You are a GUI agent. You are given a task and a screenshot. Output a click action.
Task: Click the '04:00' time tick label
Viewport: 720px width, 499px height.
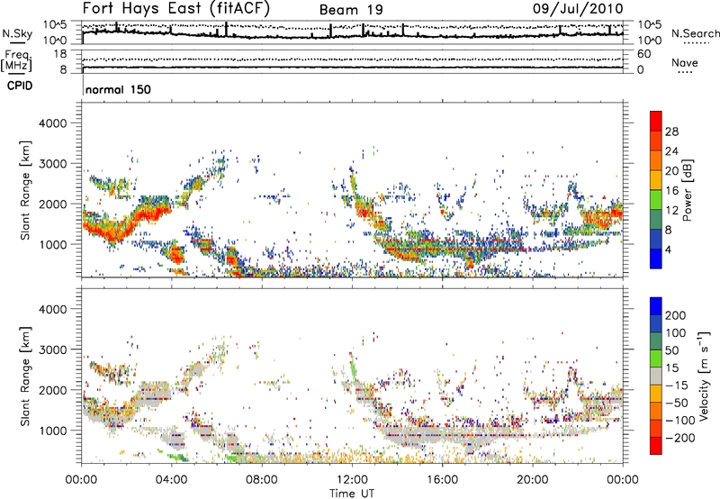click(x=171, y=480)
